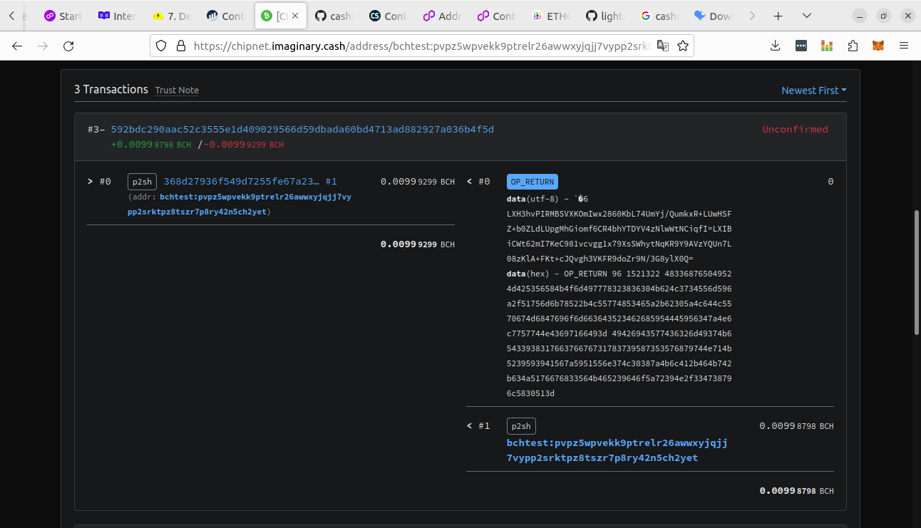Click the -0.00999299 BCH amount
The height and width of the screenshot is (528, 921).
[244, 144]
